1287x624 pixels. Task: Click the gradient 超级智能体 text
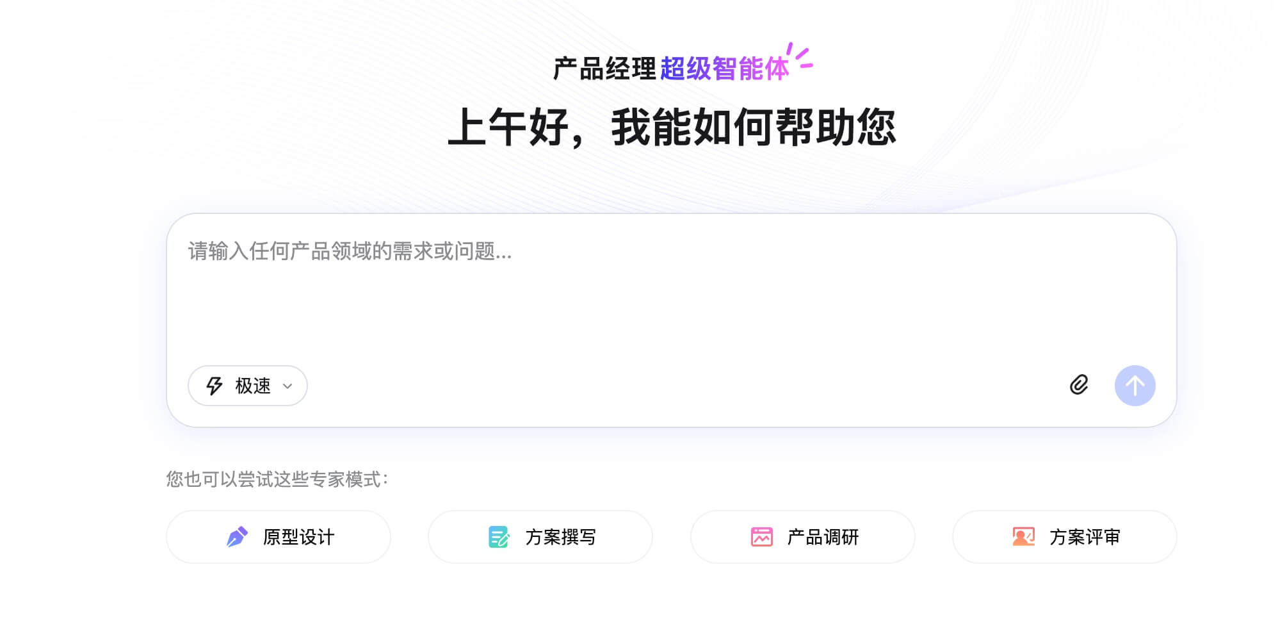coord(724,69)
